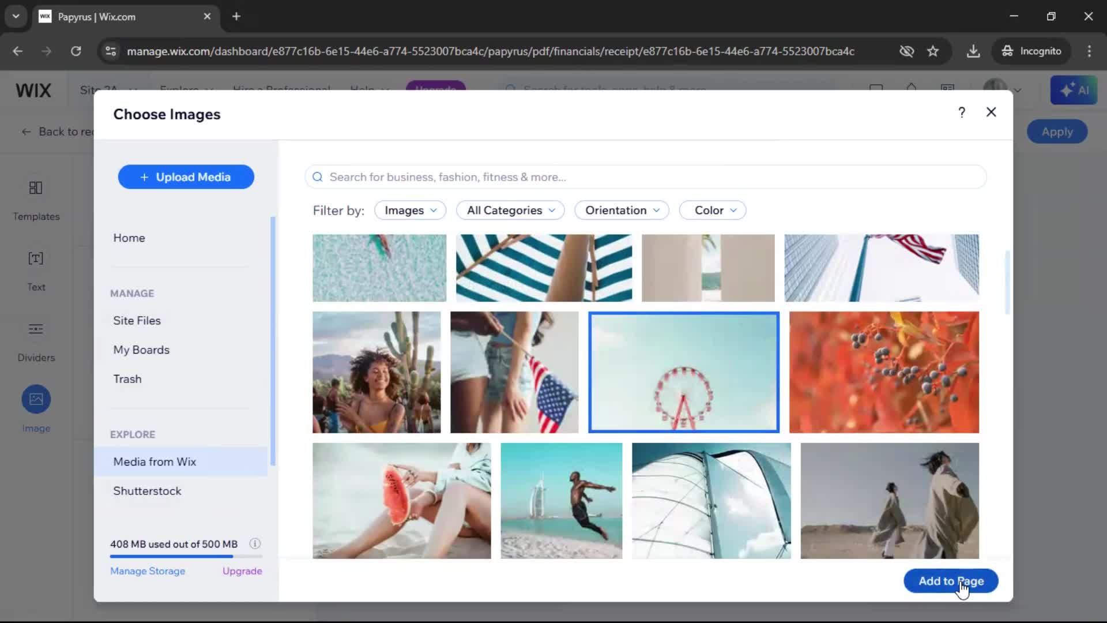Image resolution: width=1107 pixels, height=623 pixels.
Task: Open browser downloads icon
Action: (x=973, y=51)
